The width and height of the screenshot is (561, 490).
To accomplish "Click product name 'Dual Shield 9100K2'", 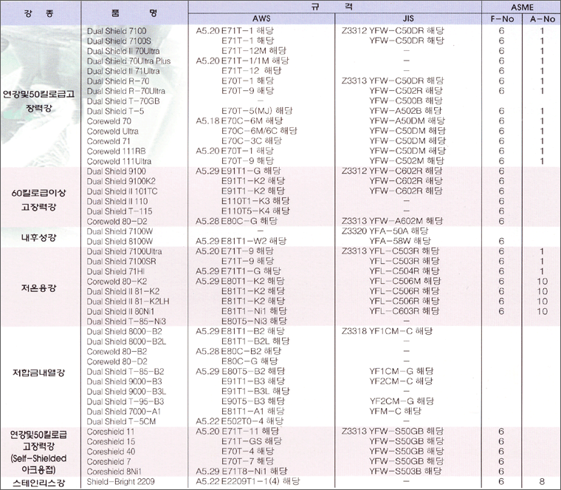I will pyautogui.click(x=121, y=182).
